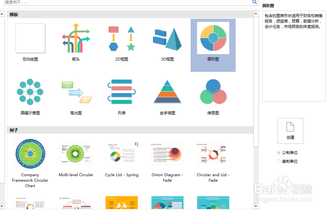Select the 空白绘图 blank drawing template

pyautogui.click(x=30, y=38)
